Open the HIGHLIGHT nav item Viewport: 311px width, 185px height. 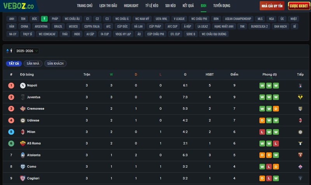131,6
